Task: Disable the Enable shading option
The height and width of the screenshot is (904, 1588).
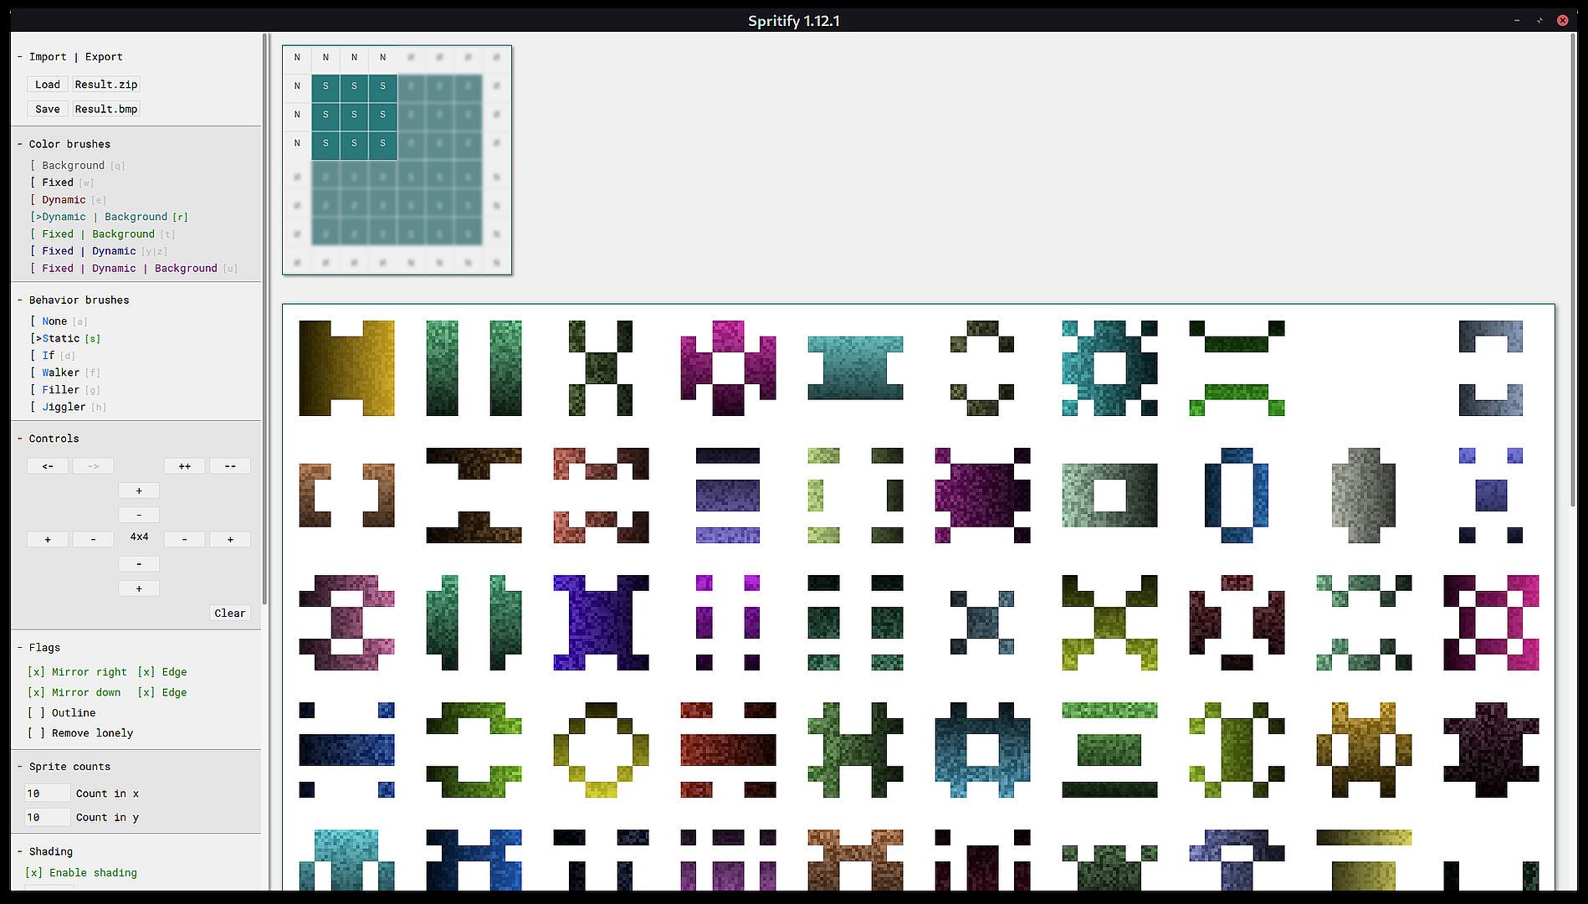Action: [x=81, y=873]
